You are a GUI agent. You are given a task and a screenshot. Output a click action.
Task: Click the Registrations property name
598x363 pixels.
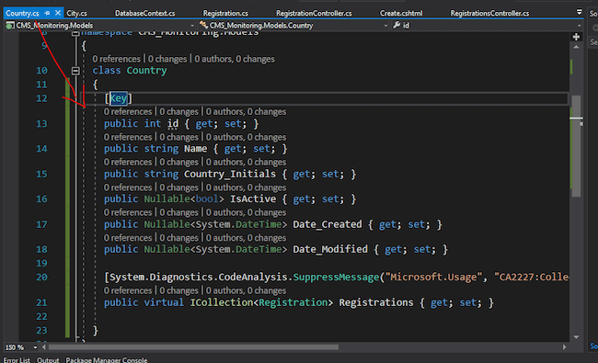(376, 302)
